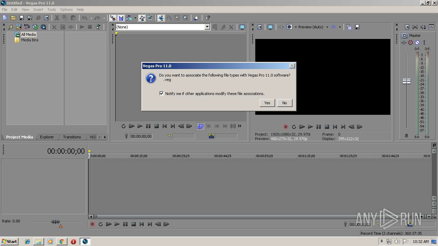This screenshot has height=246, width=438.
Task: Click the New project icon in toolbar
Action: [5, 18]
